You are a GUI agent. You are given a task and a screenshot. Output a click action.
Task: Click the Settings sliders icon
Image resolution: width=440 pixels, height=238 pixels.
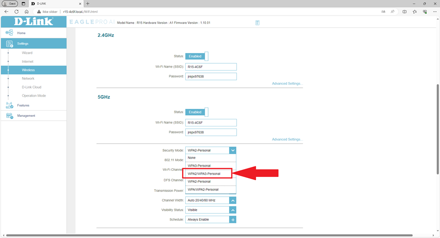click(10, 43)
